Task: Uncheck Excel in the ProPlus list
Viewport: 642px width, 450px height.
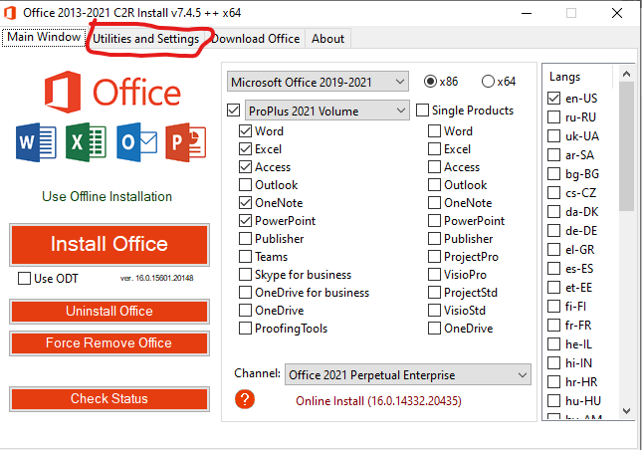Action: [245, 149]
